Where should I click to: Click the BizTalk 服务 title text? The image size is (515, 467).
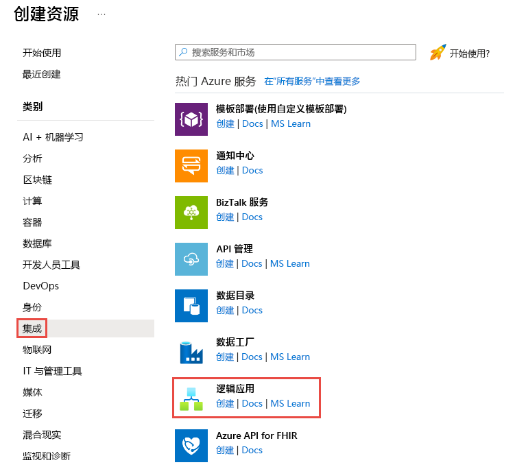click(242, 202)
